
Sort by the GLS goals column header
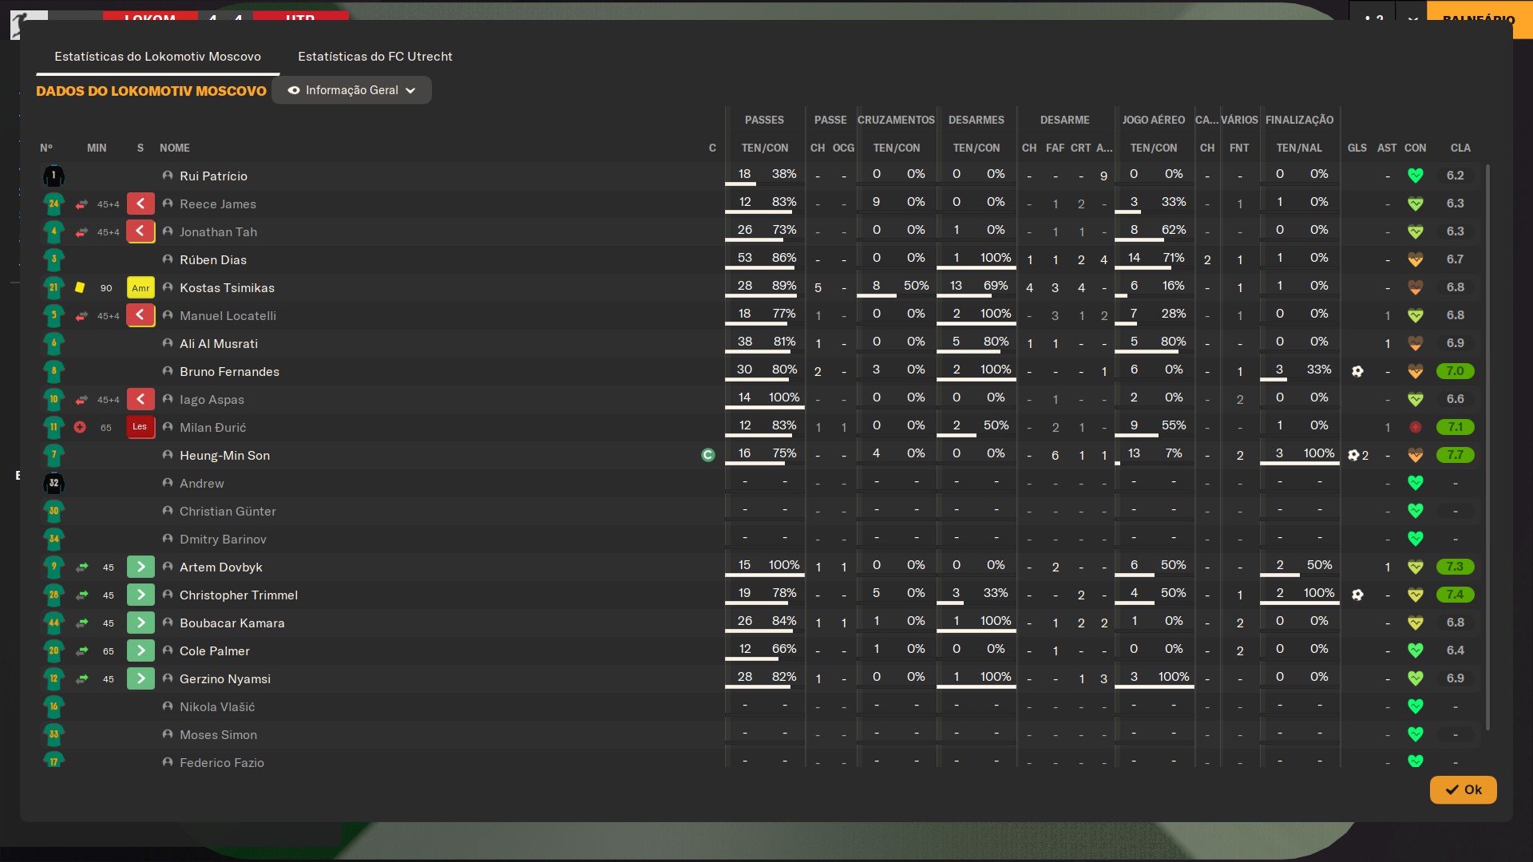[x=1357, y=148]
